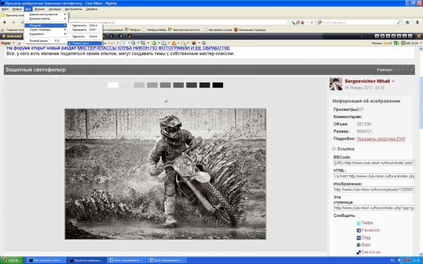This screenshot has height=264, width=423.
Task: Open the address bar history dropdown arrow
Action: click(307, 23)
